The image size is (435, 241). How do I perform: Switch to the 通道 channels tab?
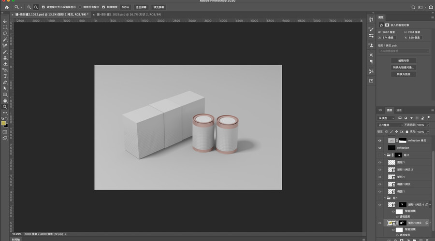click(399, 111)
